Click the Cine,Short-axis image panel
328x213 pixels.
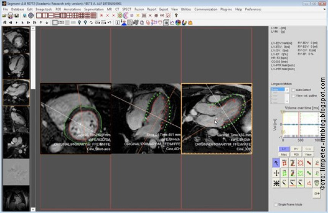(76, 119)
